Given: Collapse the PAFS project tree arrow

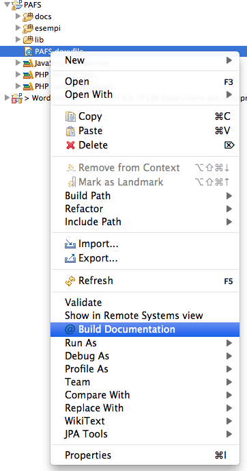Looking at the screenshot, I should coord(8,5).
